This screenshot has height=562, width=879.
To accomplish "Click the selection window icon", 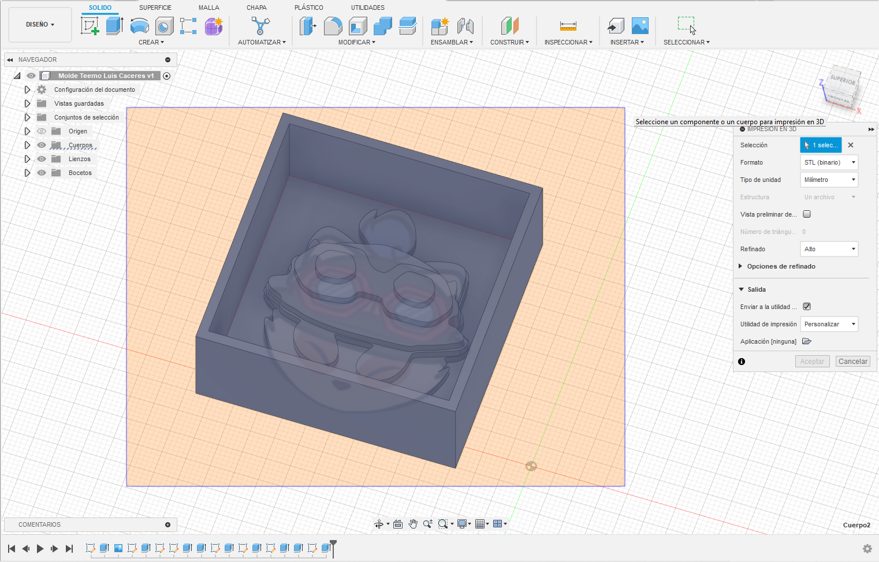I will (687, 26).
